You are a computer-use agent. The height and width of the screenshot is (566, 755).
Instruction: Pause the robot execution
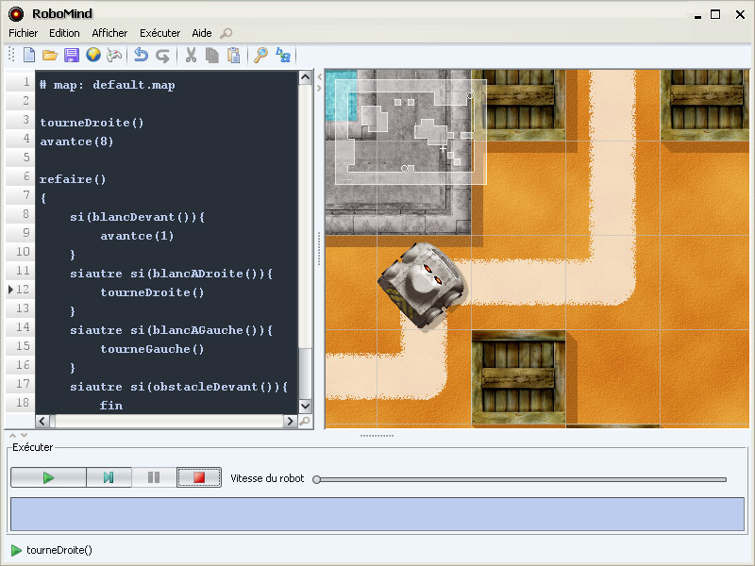pyautogui.click(x=154, y=477)
